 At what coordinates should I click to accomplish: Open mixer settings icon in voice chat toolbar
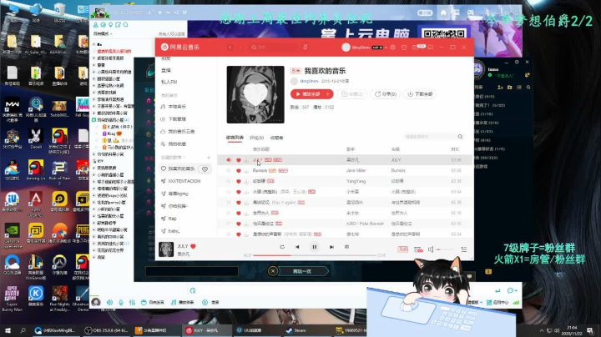[132, 303]
